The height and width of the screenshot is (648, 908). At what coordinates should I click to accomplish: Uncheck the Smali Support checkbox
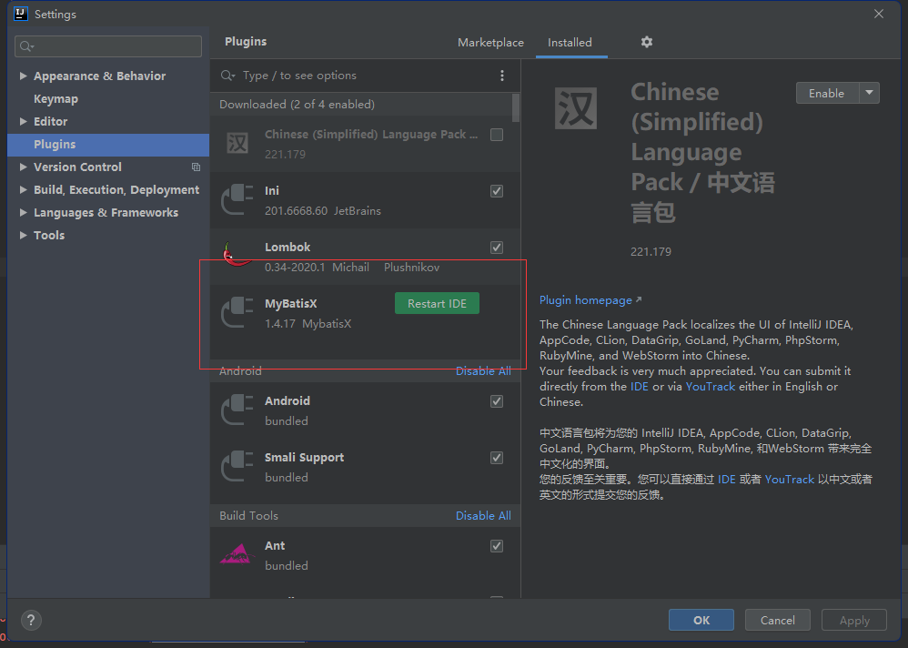click(497, 458)
